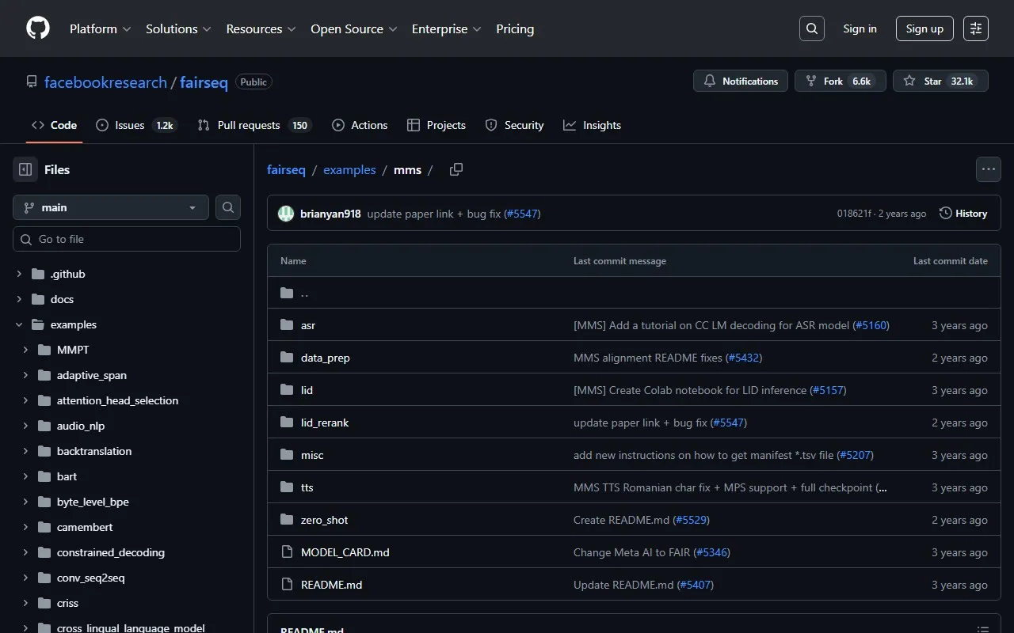Click the Sign up button

(x=924, y=28)
